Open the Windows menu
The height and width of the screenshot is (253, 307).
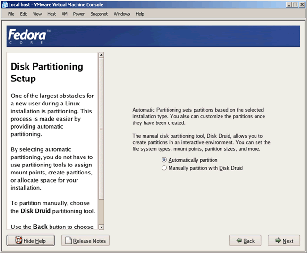coord(122,14)
